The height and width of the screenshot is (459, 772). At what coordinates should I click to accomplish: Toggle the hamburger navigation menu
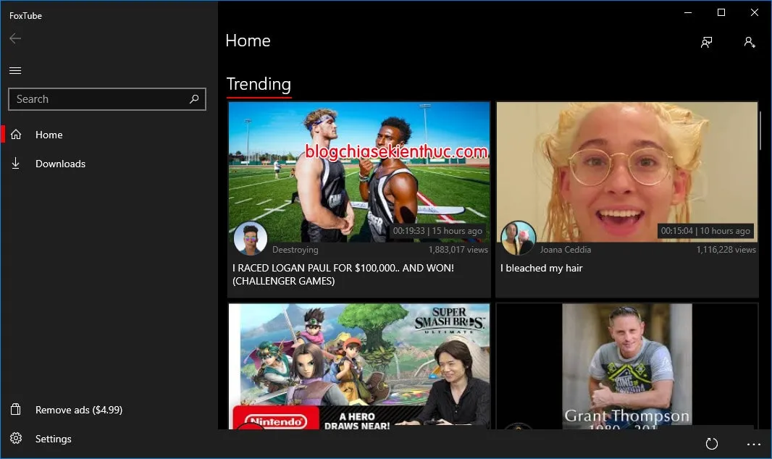click(15, 70)
